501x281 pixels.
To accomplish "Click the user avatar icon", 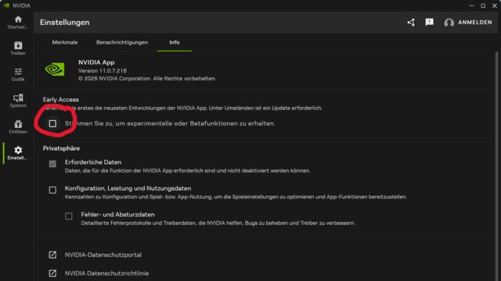I will [x=449, y=23].
